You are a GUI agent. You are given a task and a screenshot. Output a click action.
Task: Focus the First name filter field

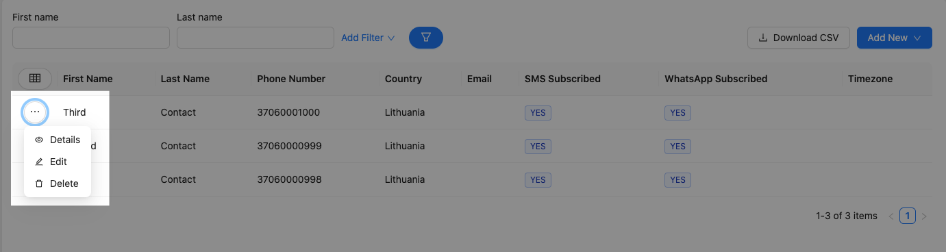click(x=91, y=38)
